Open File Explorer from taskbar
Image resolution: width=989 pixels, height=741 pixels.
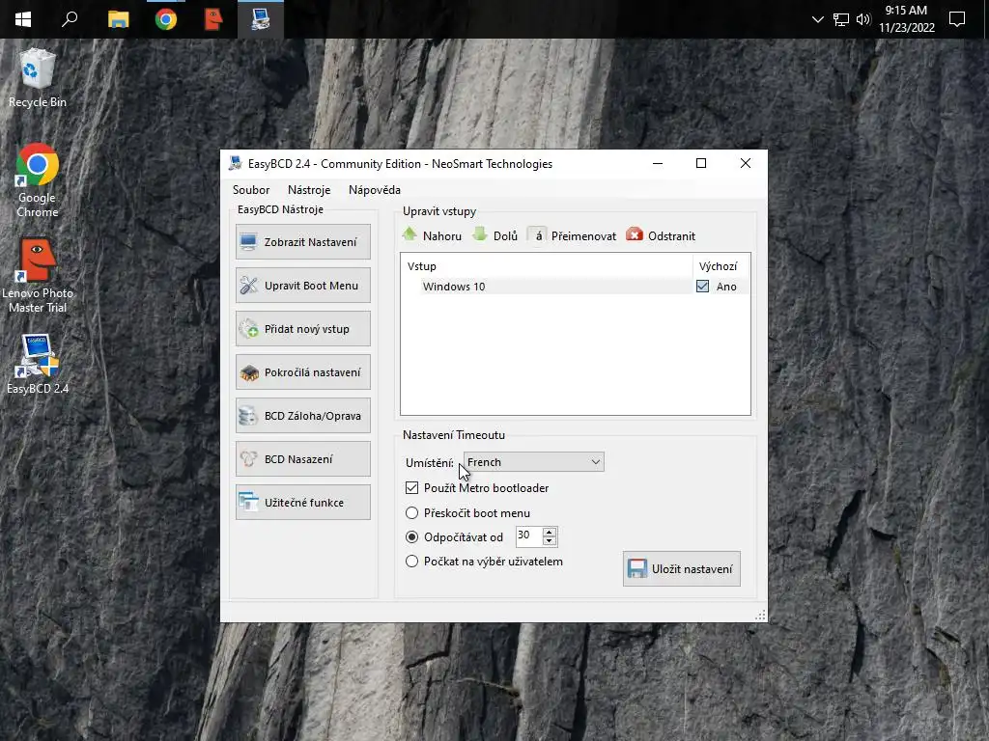pos(119,19)
